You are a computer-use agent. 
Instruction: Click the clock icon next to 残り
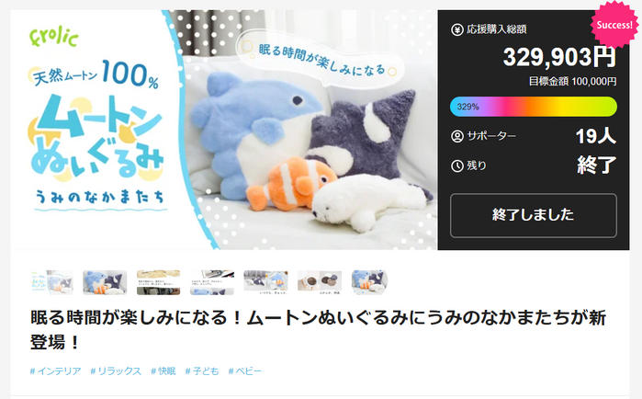point(457,165)
